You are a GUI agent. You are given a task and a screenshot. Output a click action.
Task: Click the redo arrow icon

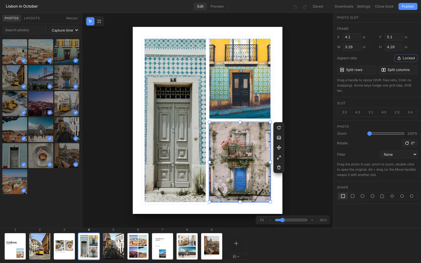pyautogui.click(x=305, y=6)
